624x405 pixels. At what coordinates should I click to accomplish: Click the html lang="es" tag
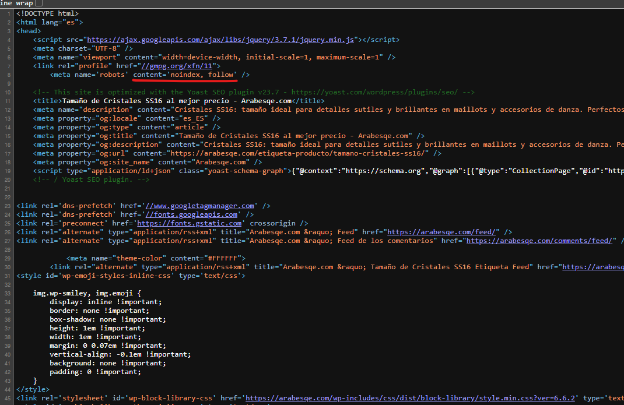(x=50, y=22)
